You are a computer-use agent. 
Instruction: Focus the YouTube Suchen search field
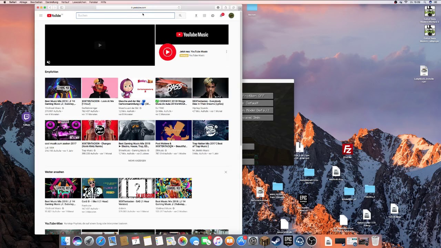pyautogui.click(x=125, y=15)
